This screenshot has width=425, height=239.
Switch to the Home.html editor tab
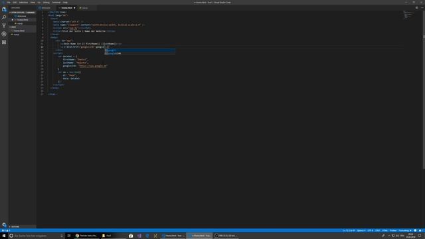66,8
